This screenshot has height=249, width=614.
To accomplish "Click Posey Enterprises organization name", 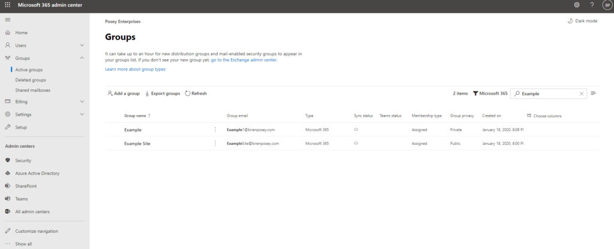I will [x=122, y=22].
